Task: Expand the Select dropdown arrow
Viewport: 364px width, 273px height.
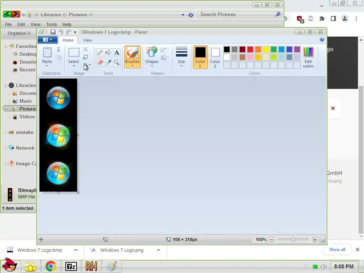Action: (74, 66)
